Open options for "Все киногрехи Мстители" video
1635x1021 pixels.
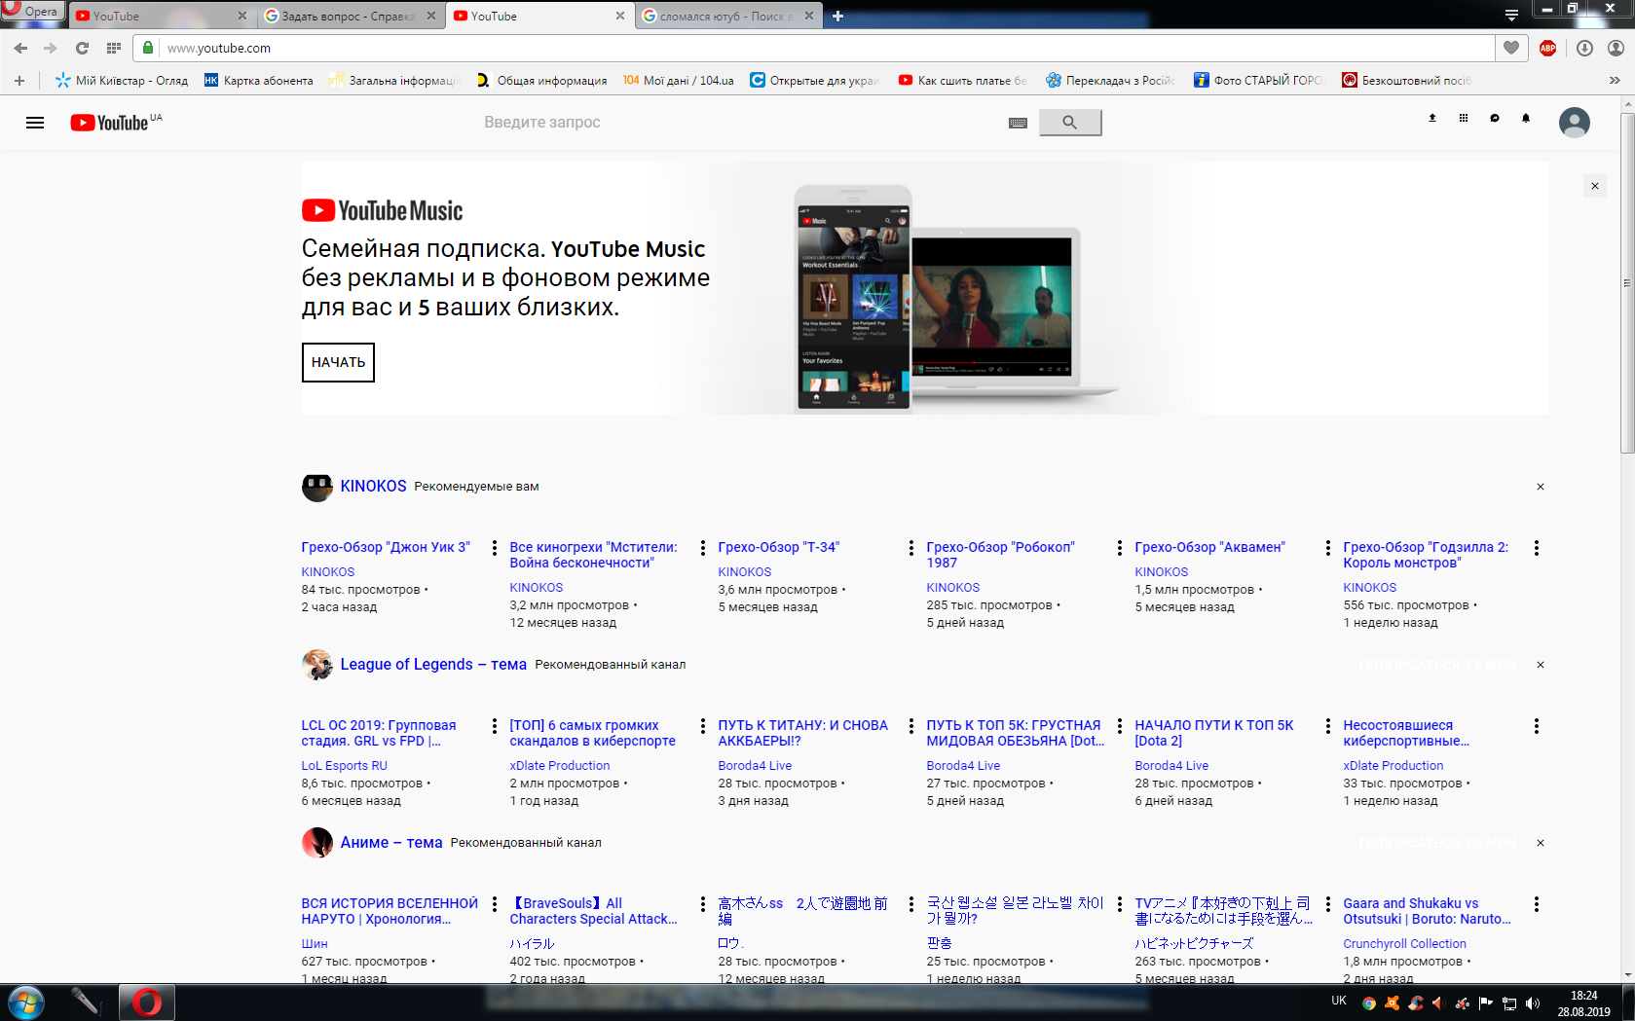pyautogui.click(x=703, y=548)
